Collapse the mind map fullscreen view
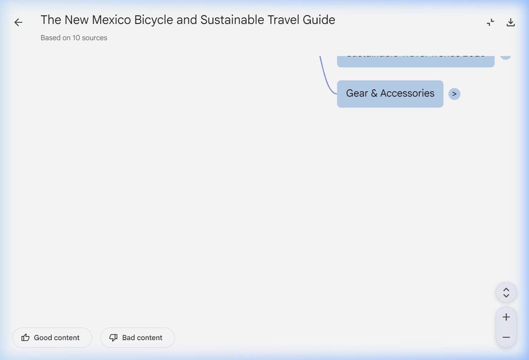529x360 pixels. [x=490, y=22]
